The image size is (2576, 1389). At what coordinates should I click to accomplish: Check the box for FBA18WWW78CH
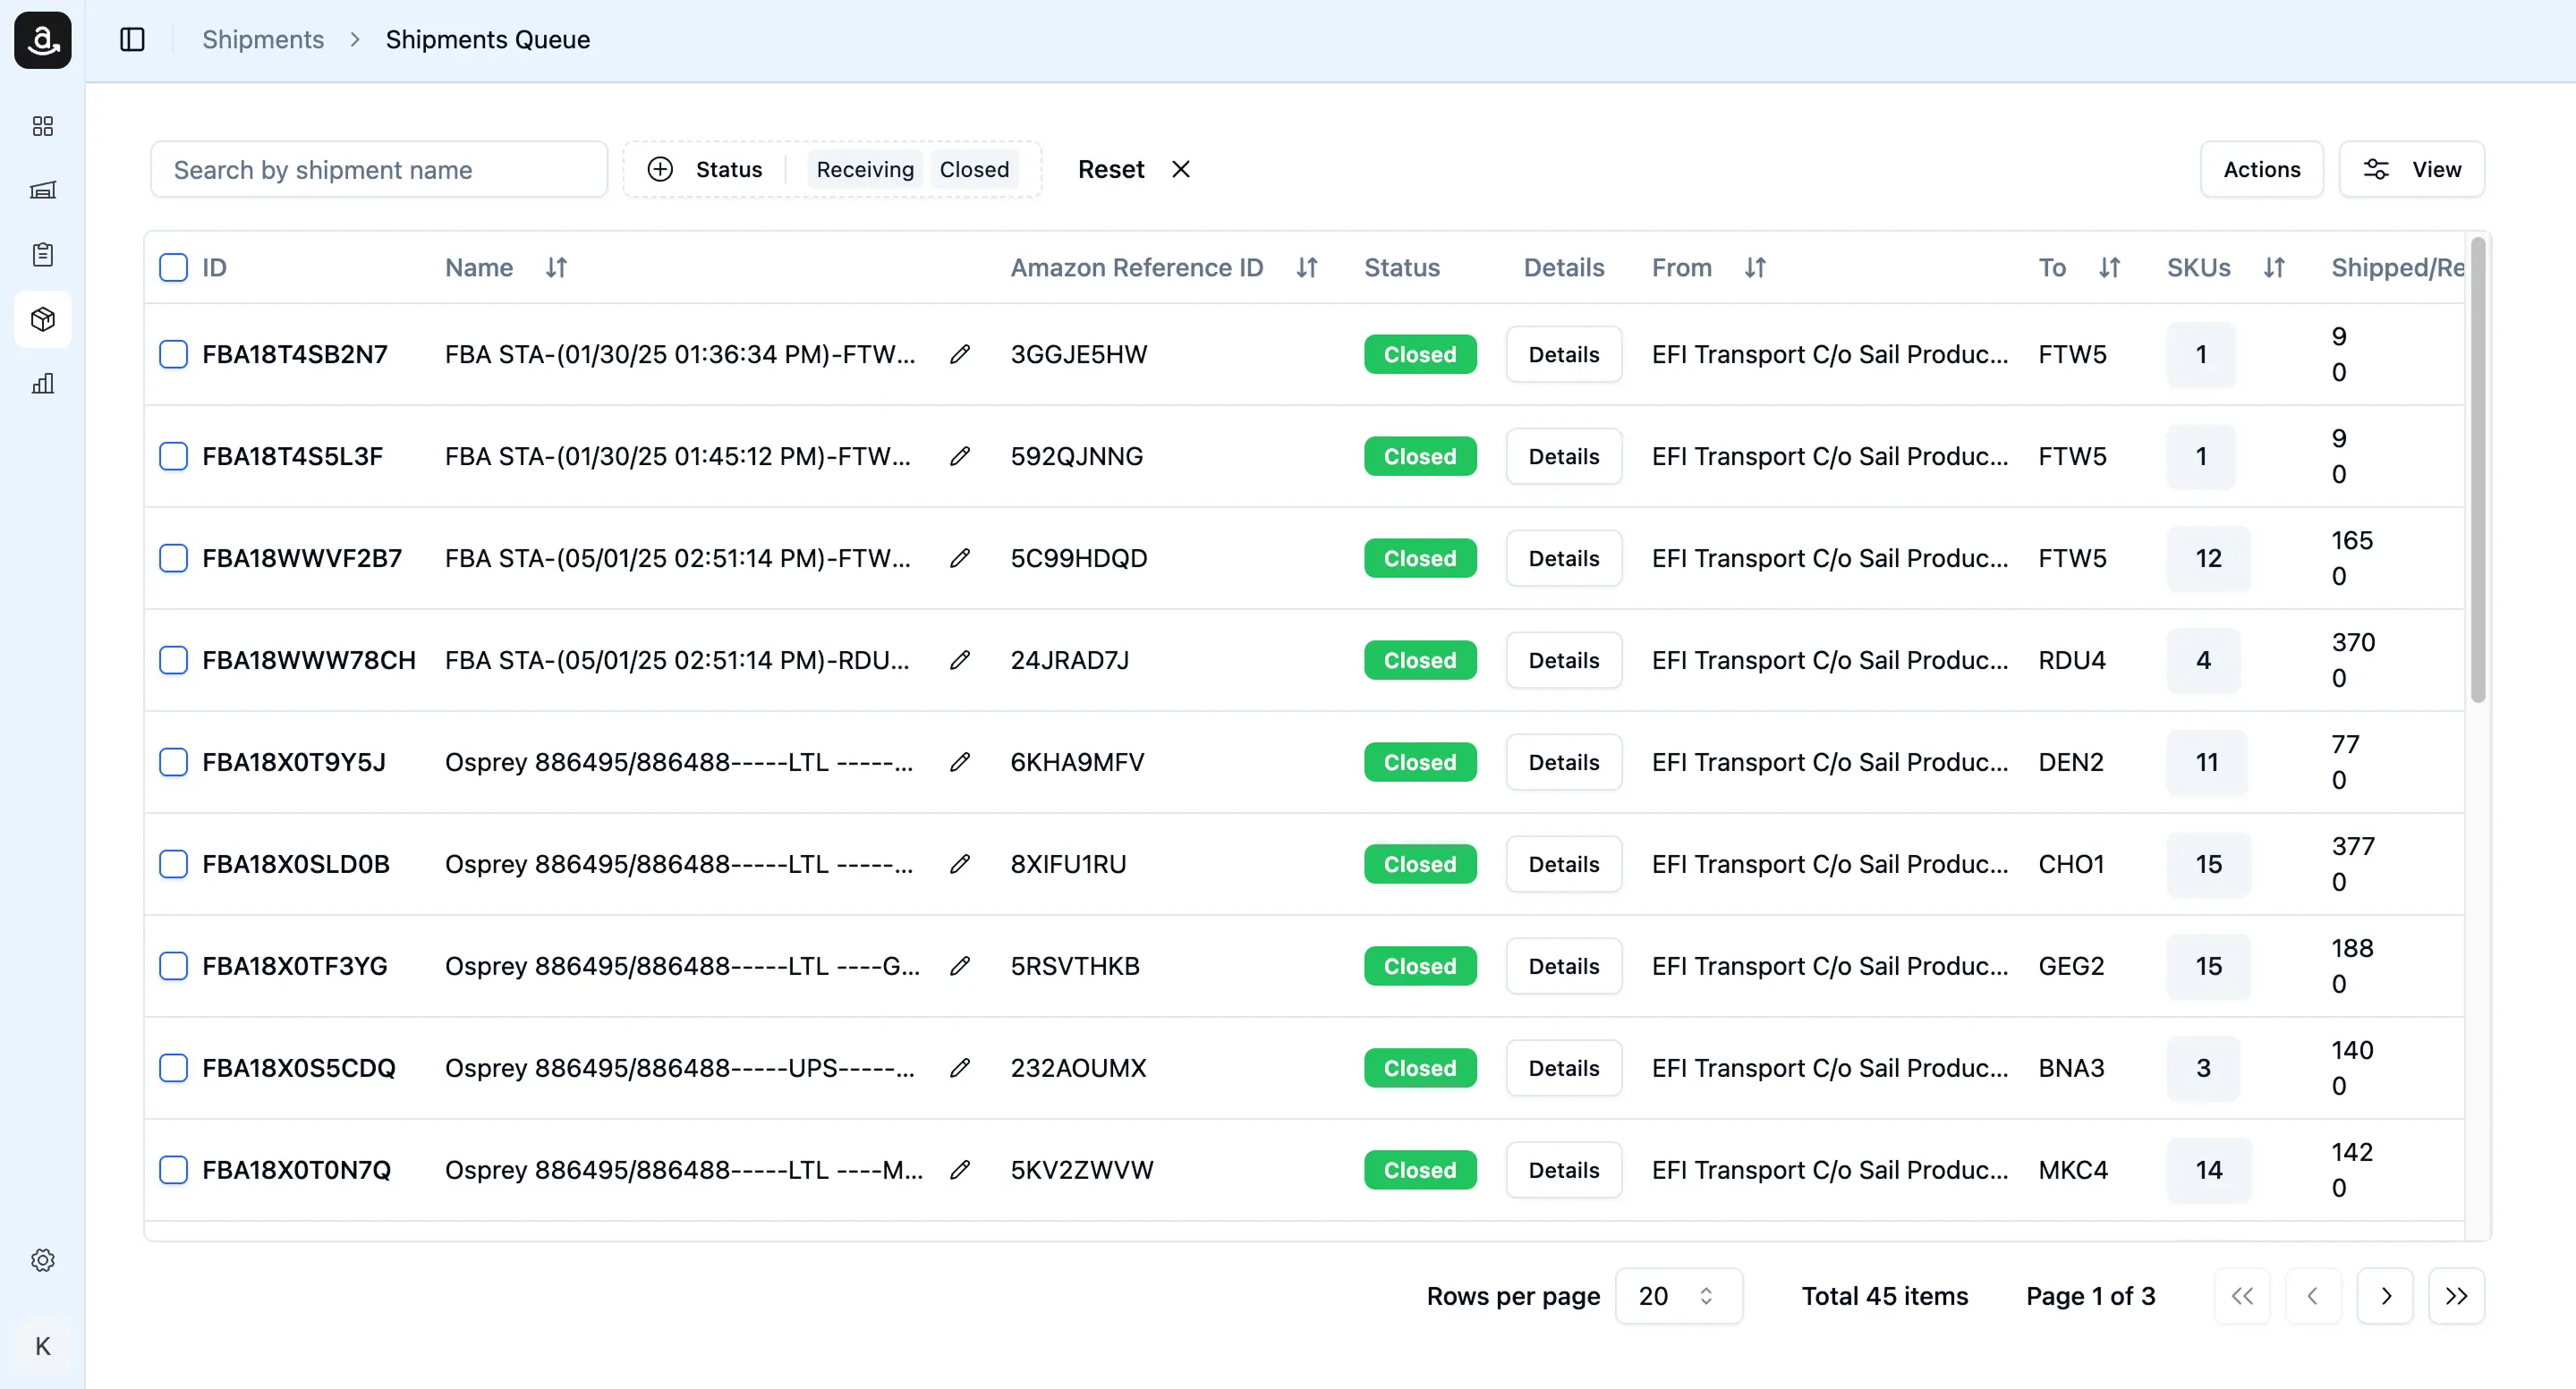[174, 661]
